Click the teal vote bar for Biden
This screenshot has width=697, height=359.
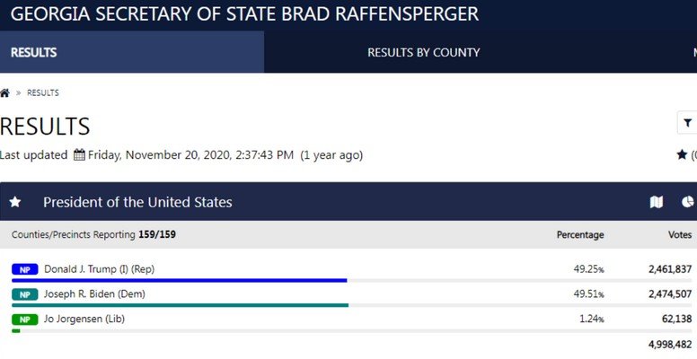click(180, 305)
